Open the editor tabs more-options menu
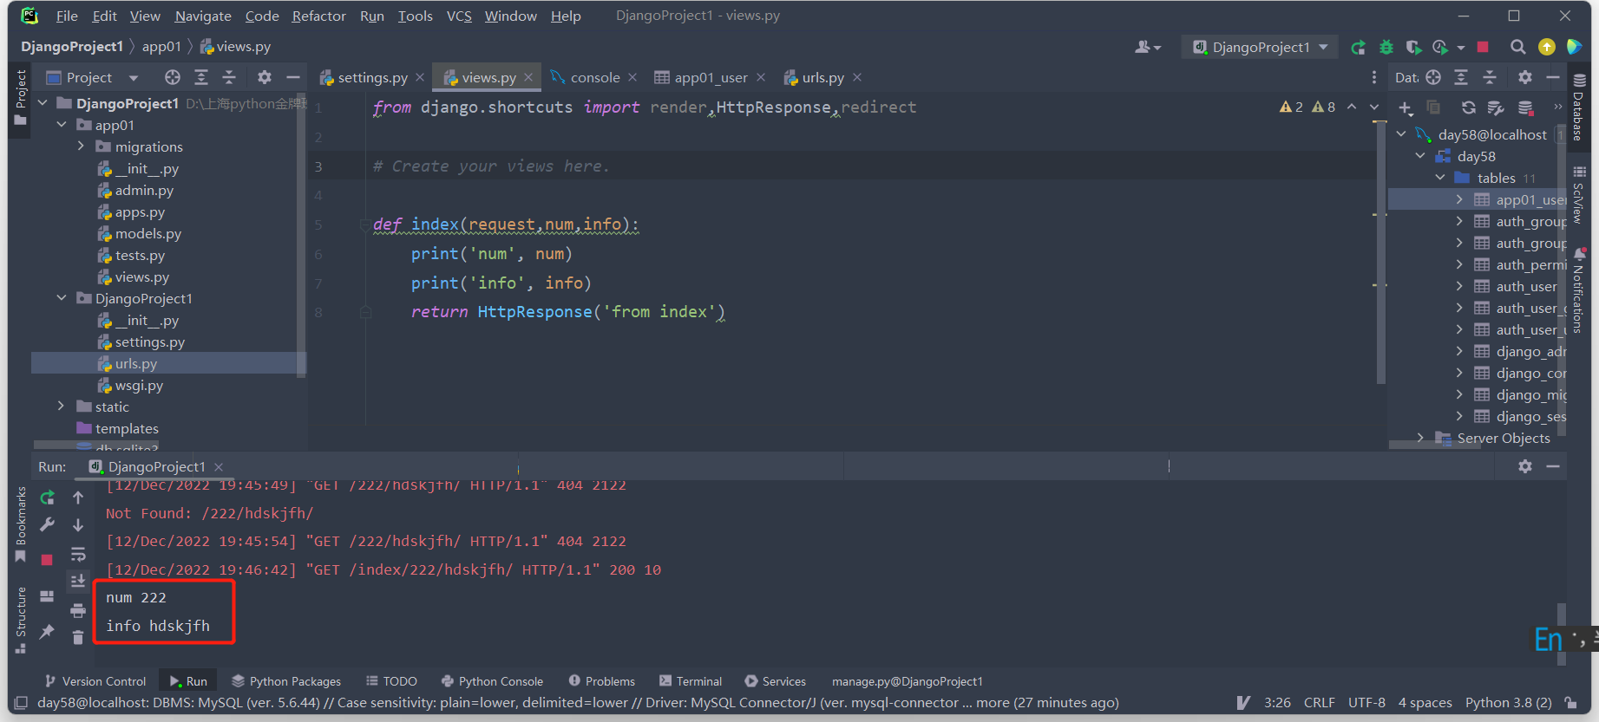 pyautogui.click(x=1373, y=77)
